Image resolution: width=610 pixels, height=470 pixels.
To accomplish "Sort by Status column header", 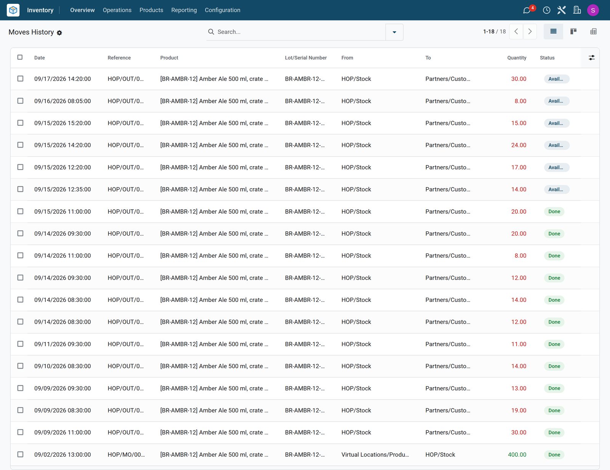I will tap(547, 58).
